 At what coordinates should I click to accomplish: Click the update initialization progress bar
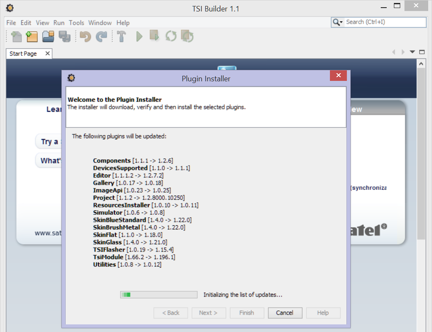(159, 295)
